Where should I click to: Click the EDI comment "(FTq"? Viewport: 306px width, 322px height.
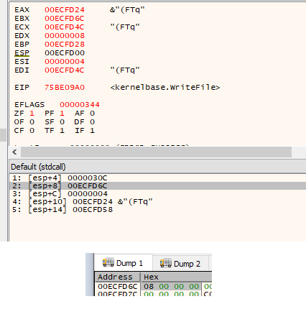125,70
